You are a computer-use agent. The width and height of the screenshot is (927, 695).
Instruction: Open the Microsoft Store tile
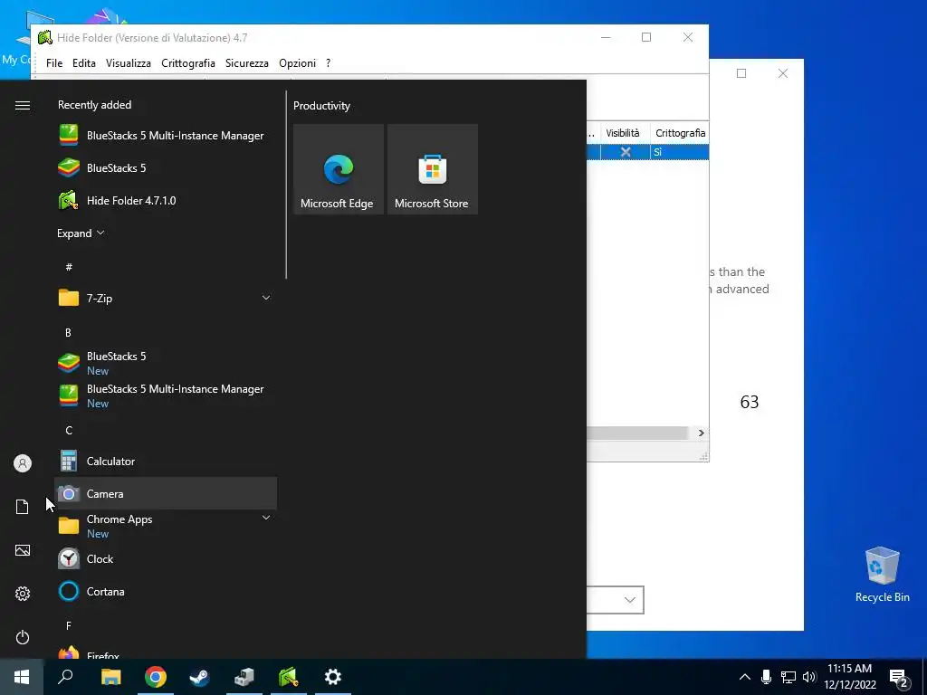click(x=432, y=169)
